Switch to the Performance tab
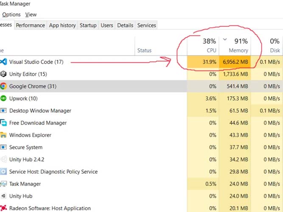The image size is (283, 212). pos(30,25)
